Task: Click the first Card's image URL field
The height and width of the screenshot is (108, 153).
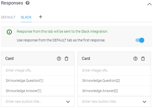Action: click(38, 70)
